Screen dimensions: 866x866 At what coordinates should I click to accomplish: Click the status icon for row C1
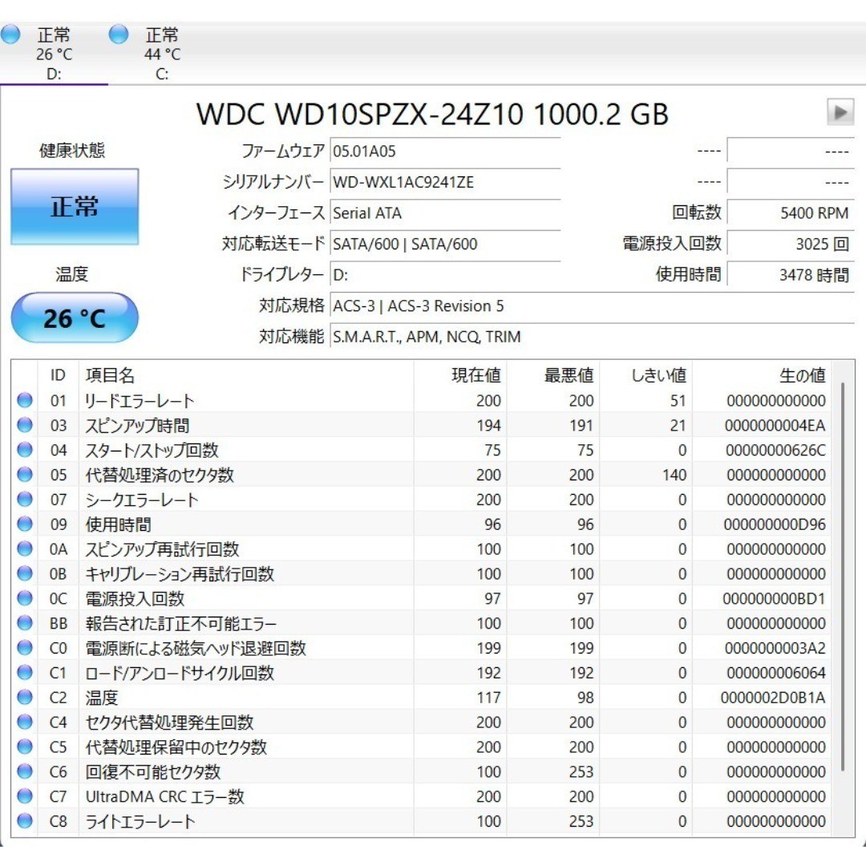tap(25, 672)
